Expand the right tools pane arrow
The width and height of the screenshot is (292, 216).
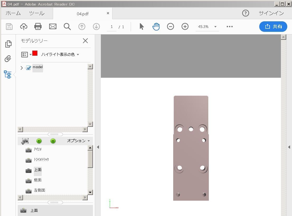289,147
